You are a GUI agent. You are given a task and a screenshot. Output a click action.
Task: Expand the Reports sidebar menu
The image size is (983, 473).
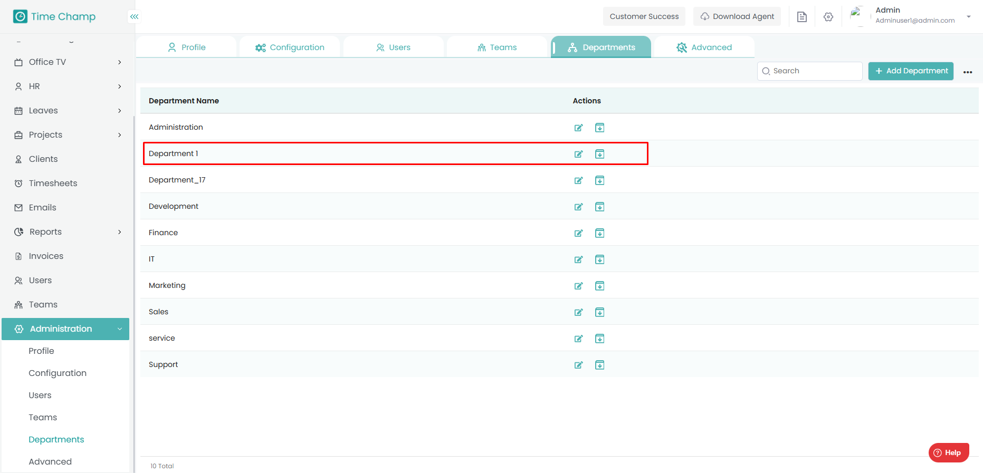coord(120,232)
